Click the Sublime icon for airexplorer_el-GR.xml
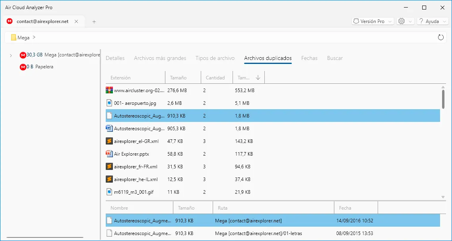 pos(109,141)
